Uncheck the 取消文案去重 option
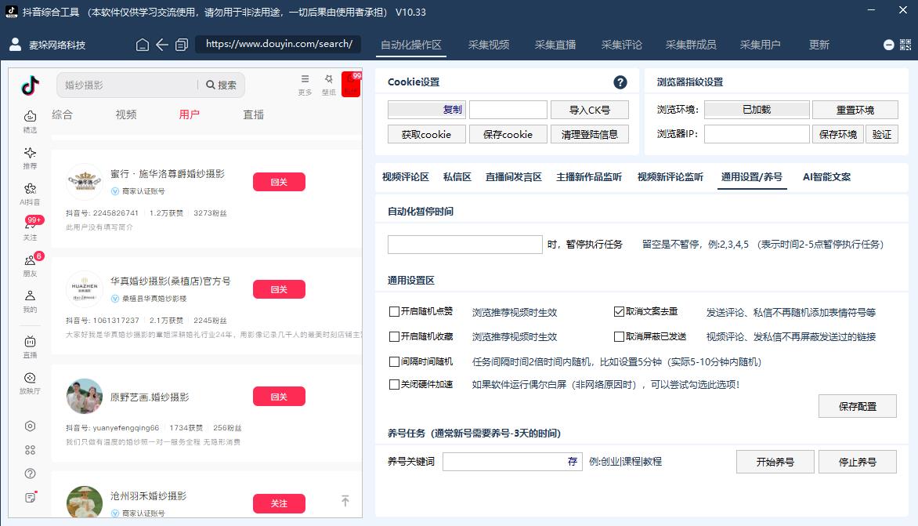Image resolution: width=918 pixels, height=526 pixels. pyautogui.click(x=619, y=312)
